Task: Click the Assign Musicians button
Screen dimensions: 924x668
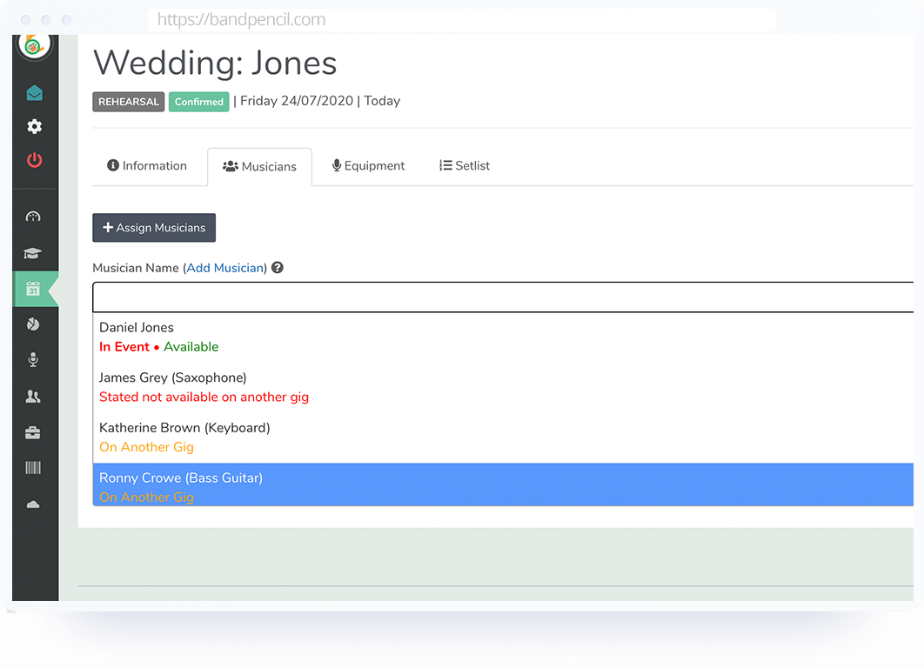Action: point(154,227)
